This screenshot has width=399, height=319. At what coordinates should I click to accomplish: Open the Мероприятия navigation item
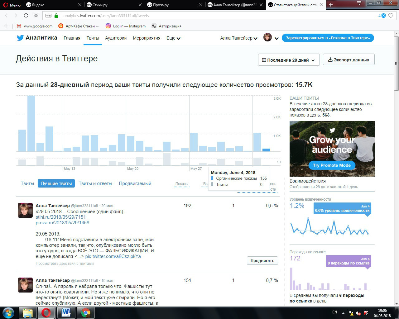pyautogui.click(x=147, y=38)
